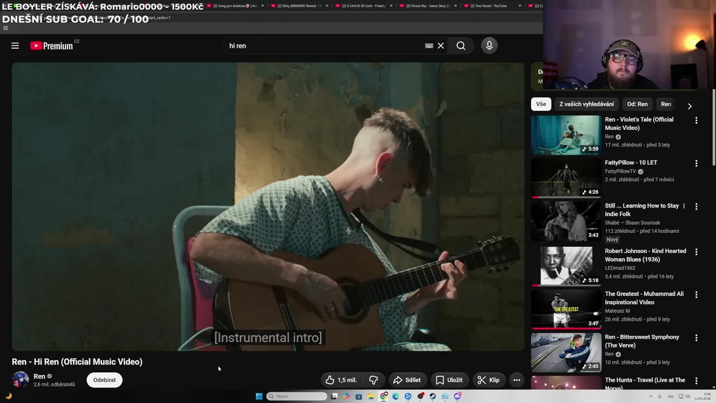Screen dimensions: 716x403
Task: Start voice search with microphone button
Action: tap(489, 46)
